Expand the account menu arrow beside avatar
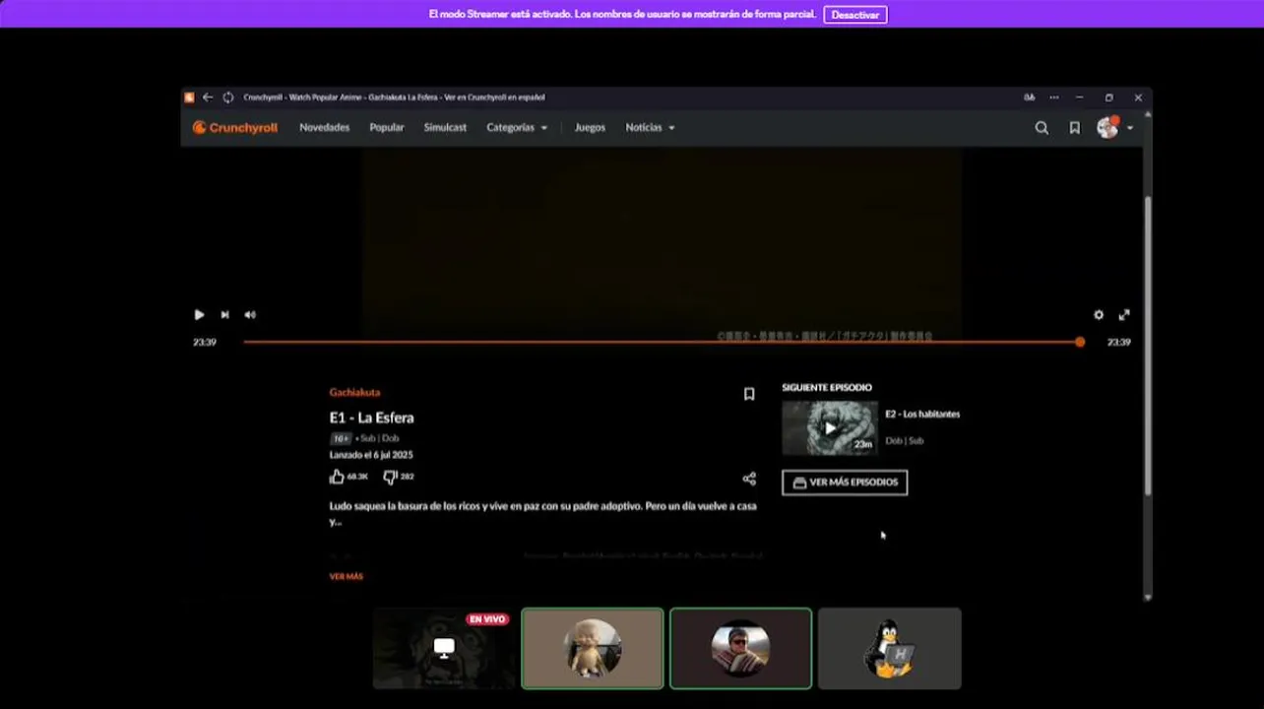The width and height of the screenshot is (1264, 709). 1129,128
